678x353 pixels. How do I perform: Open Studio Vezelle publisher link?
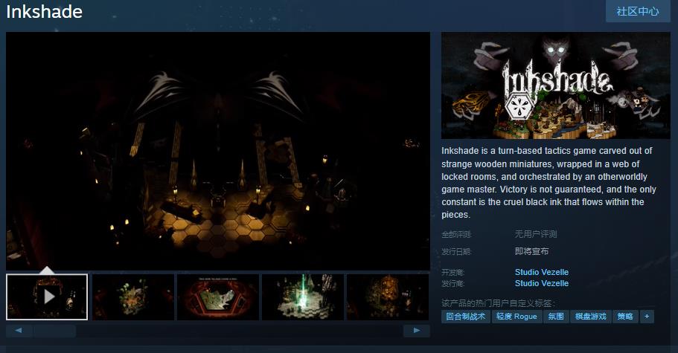tap(541, 283)
